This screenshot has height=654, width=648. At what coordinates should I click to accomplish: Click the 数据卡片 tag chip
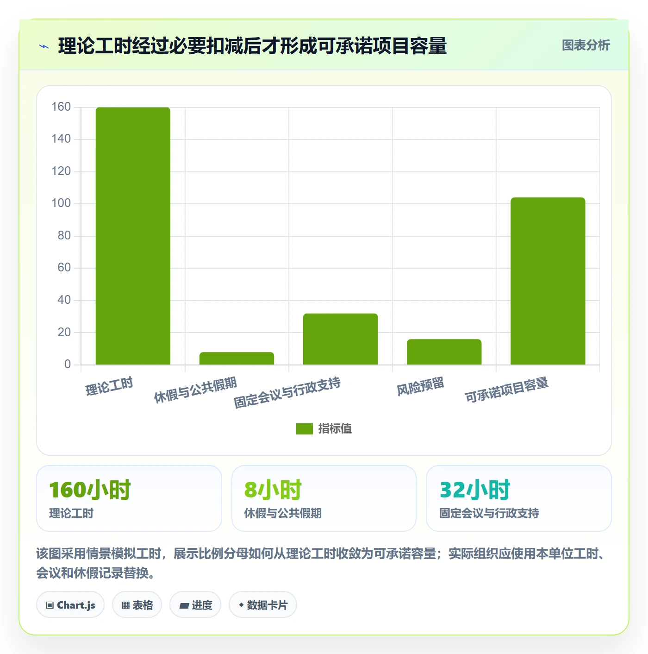(x=263, y=604)
